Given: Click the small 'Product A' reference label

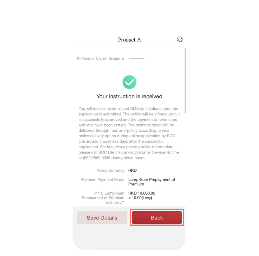Looking at the screenshot, I should click(x=117, y=59).
